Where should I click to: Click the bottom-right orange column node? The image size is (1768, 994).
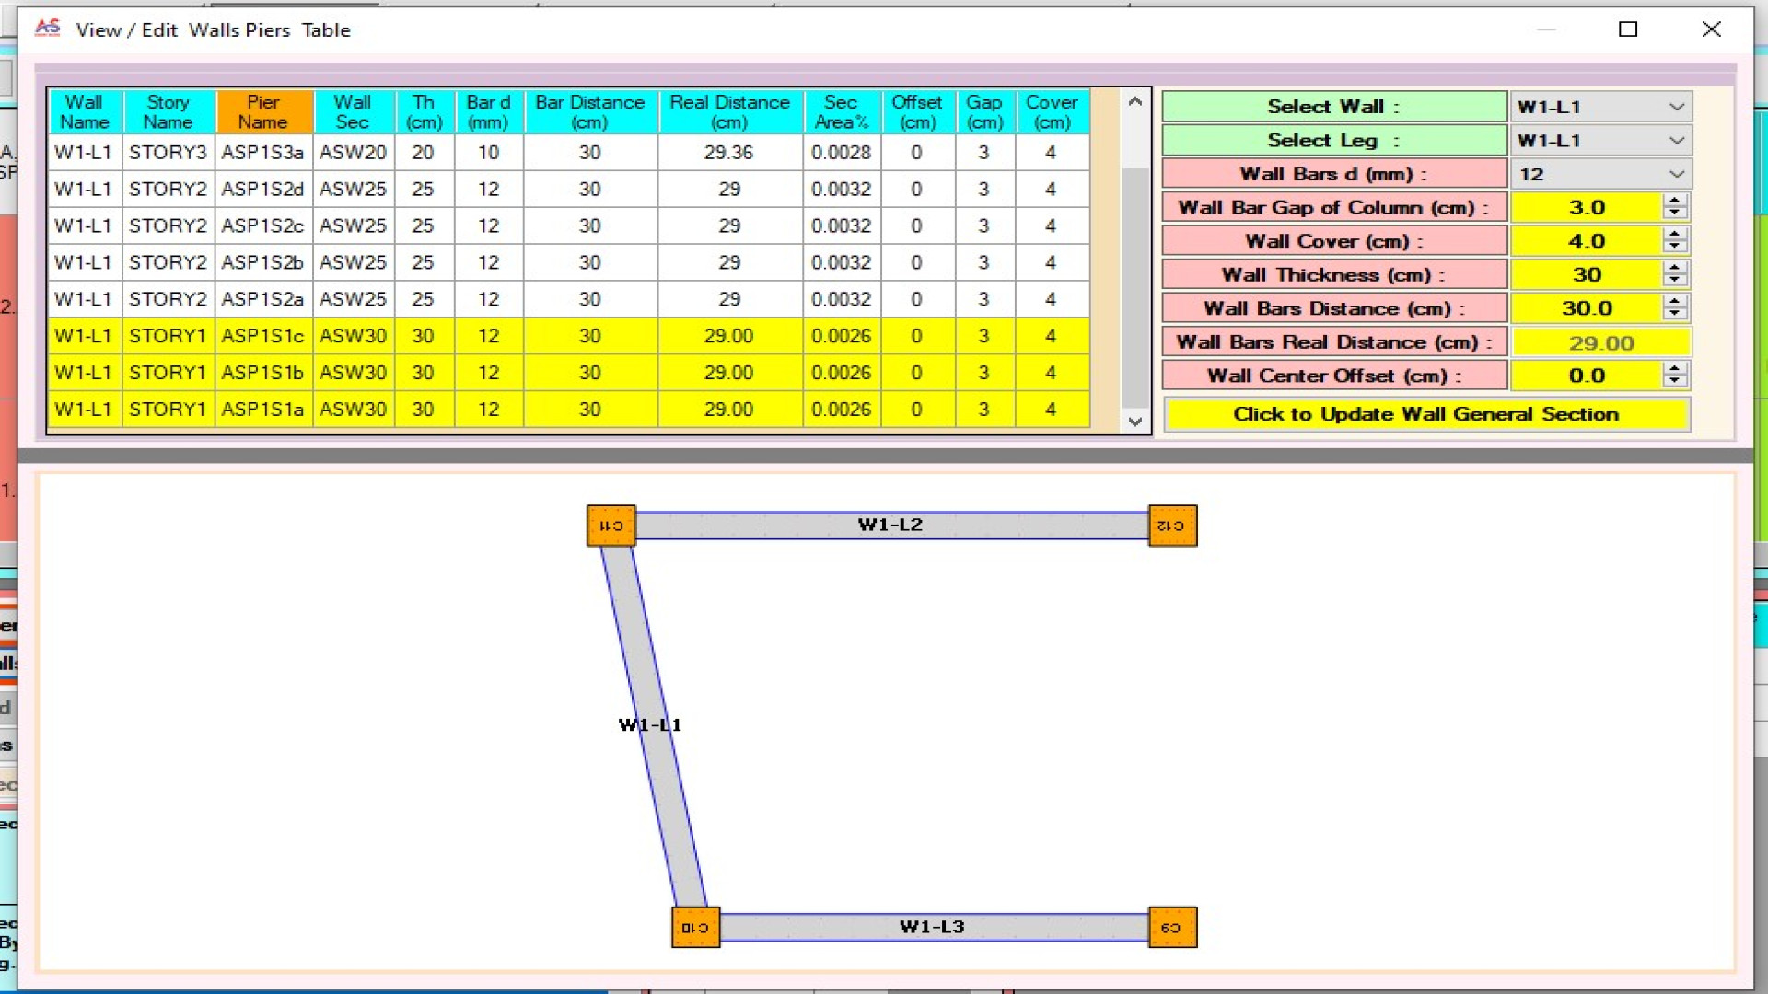[x=1172, y=928]
